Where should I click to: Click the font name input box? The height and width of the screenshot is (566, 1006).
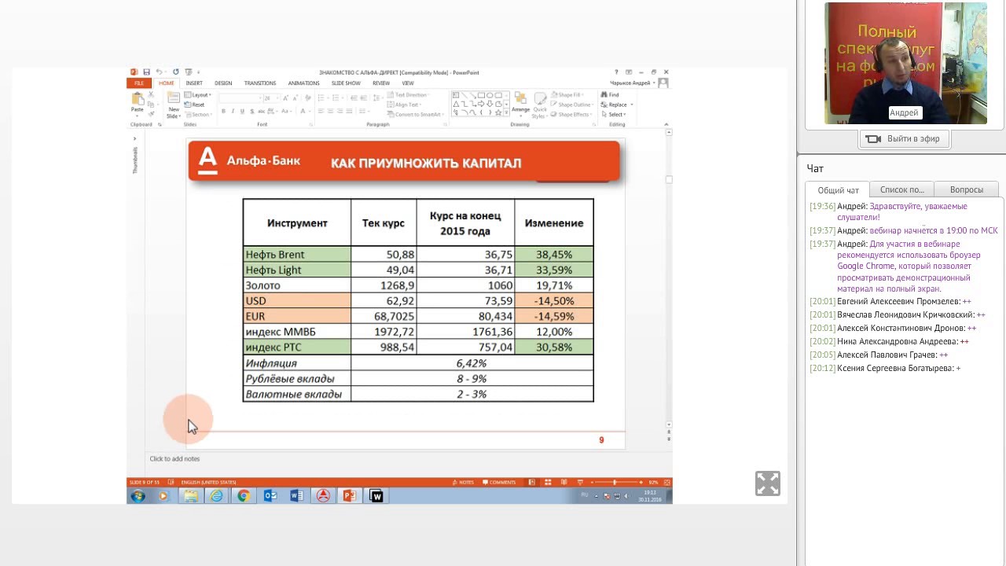pos(240,98)
